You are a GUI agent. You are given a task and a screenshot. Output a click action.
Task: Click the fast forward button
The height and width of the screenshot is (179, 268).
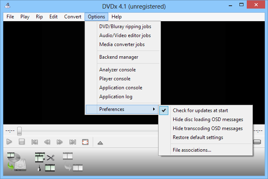coord(60,142)
